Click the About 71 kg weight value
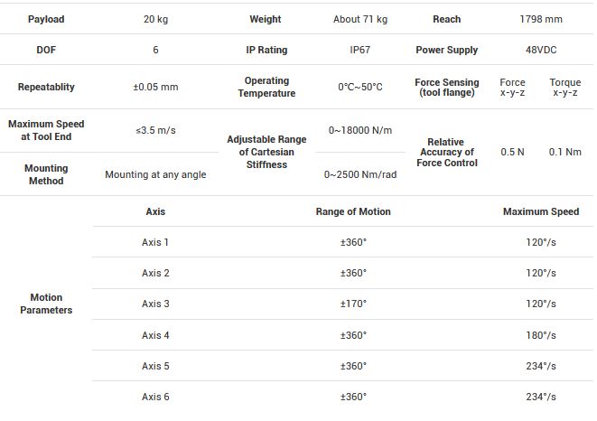The image size is (597, 421). point(359,19)
